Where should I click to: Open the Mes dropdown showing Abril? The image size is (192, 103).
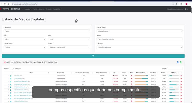24,39
